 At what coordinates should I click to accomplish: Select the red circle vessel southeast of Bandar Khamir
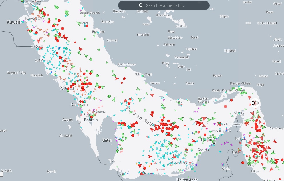pos(231,100)
